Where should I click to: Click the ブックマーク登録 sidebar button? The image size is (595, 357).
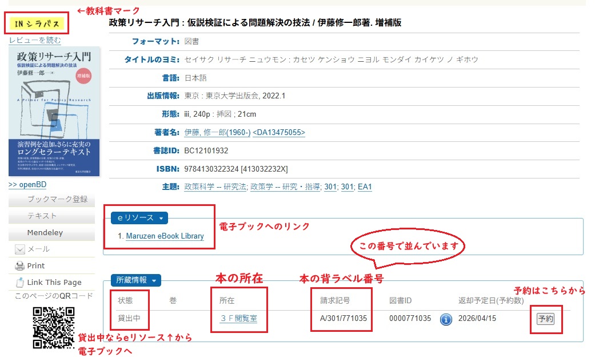click(57, 199)
